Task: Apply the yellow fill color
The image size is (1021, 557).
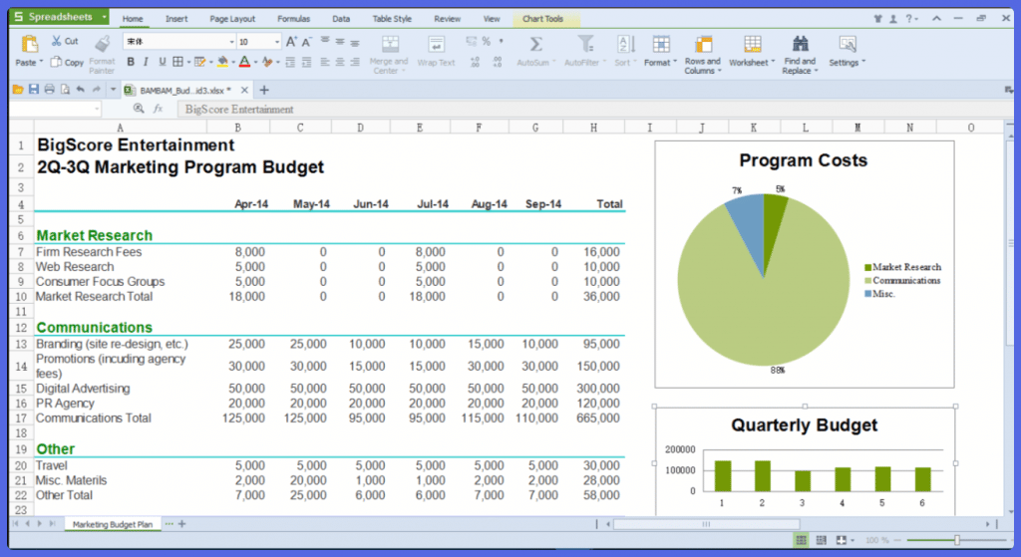Action: pyautogui.click(x=222, y=62)
